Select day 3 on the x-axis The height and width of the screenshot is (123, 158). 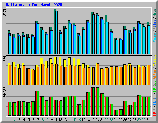[19, 120]
